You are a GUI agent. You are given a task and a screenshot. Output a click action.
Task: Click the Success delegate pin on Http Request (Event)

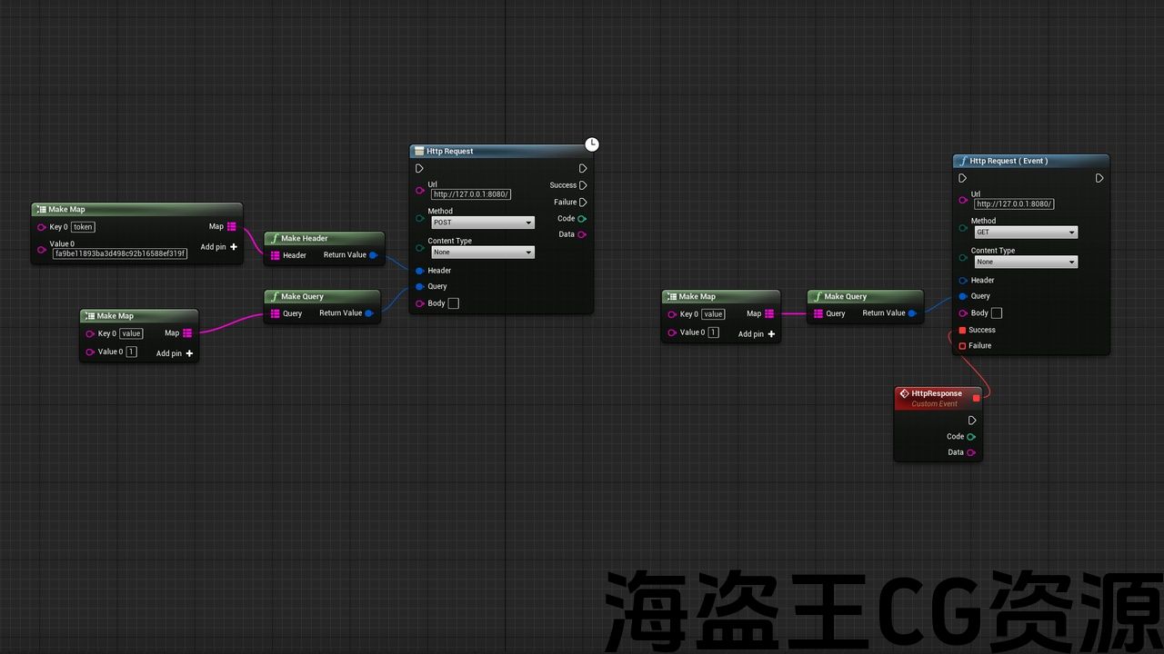pos(963,330)
